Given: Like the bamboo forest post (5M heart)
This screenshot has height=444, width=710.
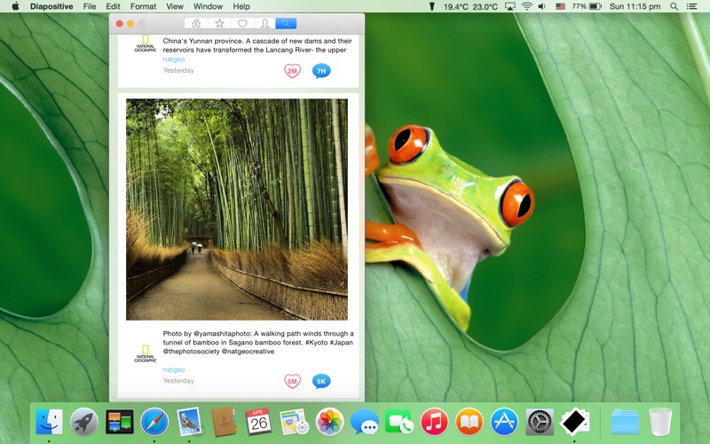Looking at the screenshot, I should click(292, 381).
